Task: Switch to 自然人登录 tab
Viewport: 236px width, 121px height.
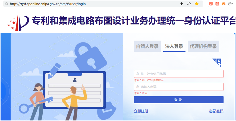Action: (147, 46)
